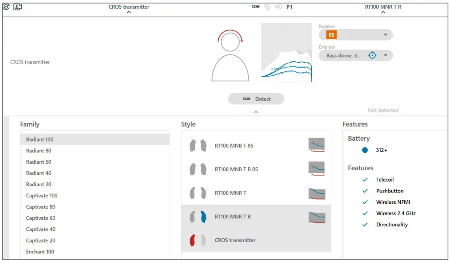The image size is (451, 263).
Task: Open fitting range thumbnail for RT100 MNR T R
Action: tap(317, 217)
